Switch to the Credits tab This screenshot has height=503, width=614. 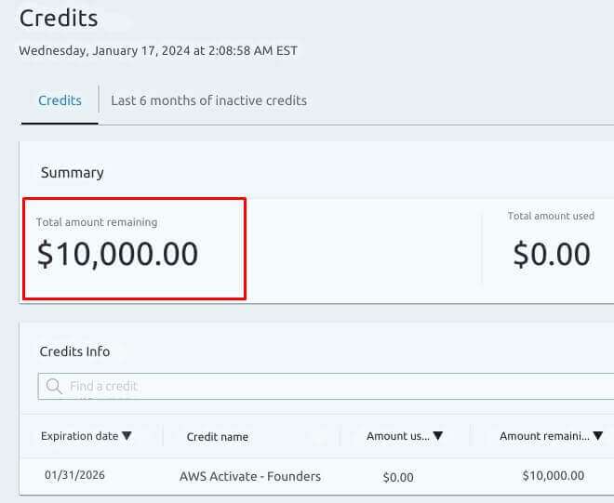point(60,100)
